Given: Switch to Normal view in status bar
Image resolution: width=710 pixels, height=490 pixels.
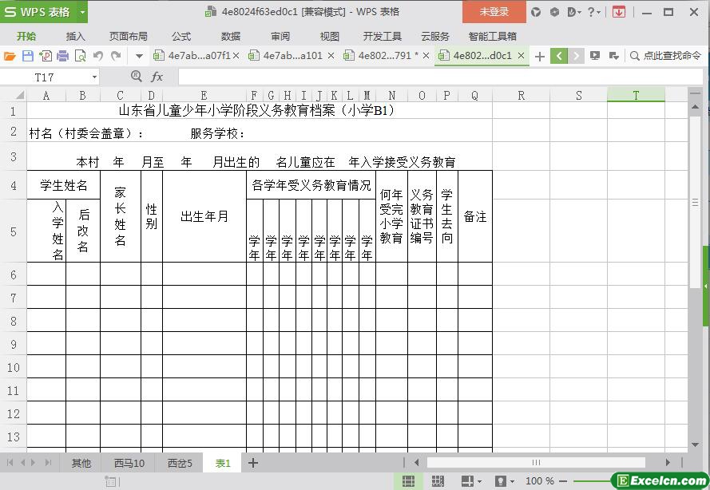Looking at the screenshot, I should [408, 481].
